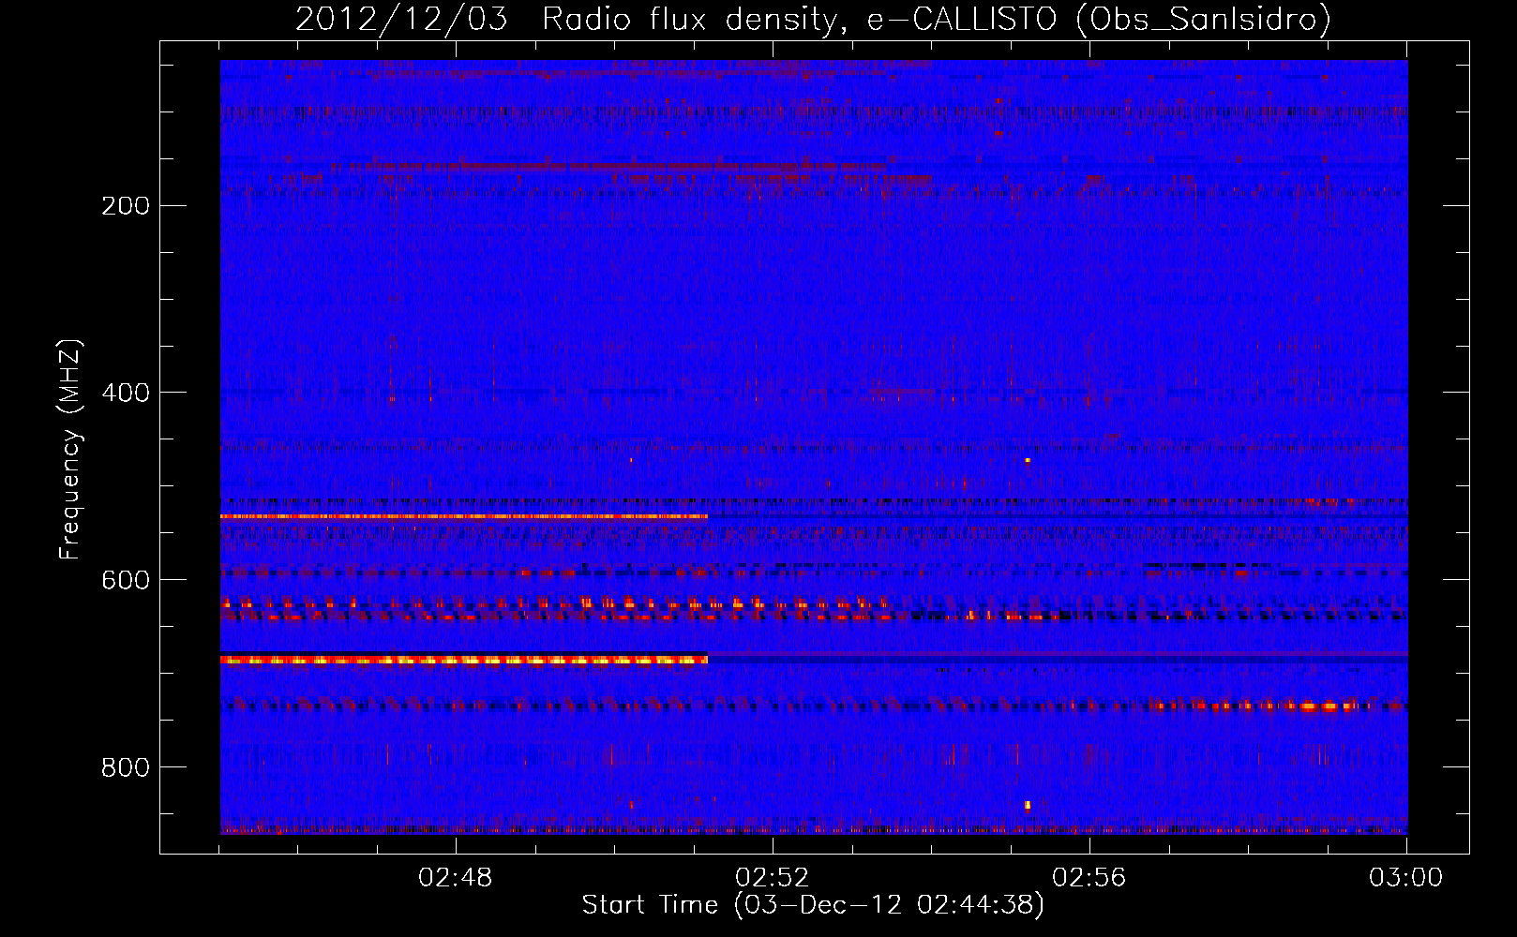
Task: Click the 200 frequency tick label
Action: (x=126, y=205)
